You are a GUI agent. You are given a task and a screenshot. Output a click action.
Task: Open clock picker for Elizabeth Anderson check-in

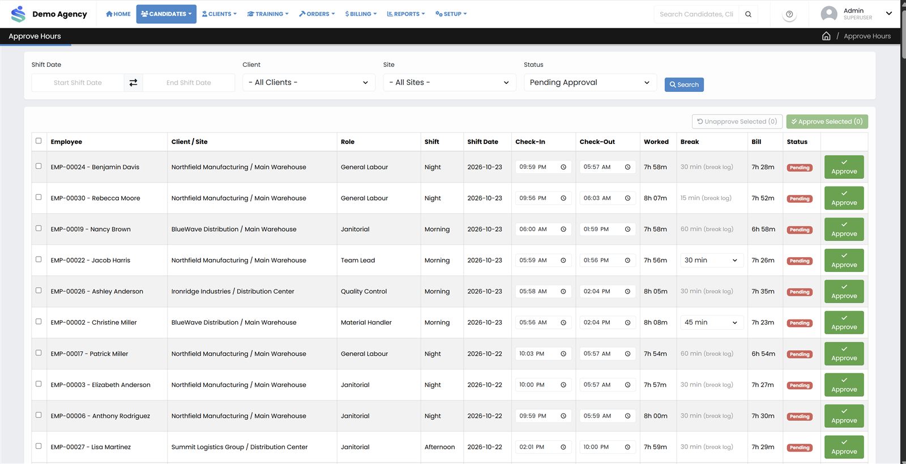click(563, 385)
